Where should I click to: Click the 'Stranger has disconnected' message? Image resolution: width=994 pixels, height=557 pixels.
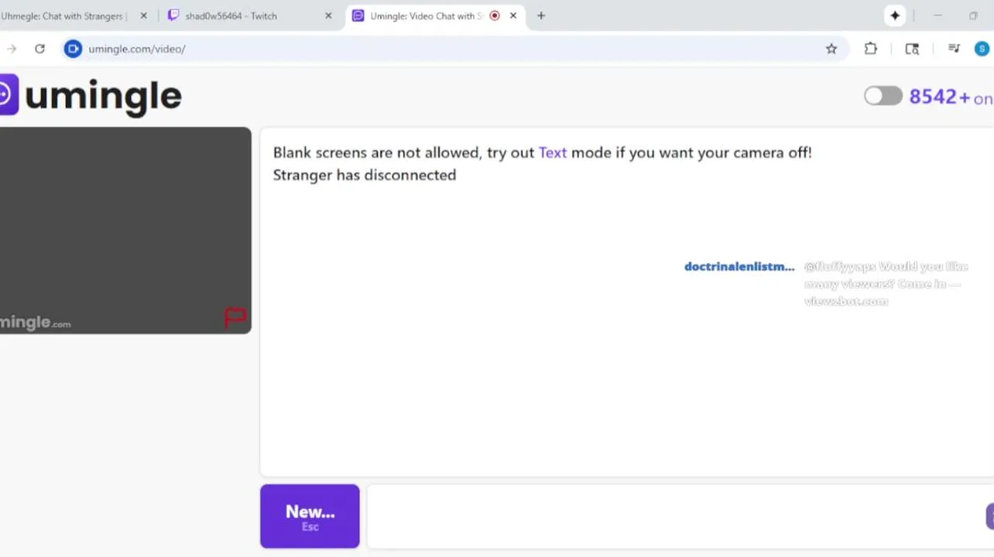click(365, 175)
